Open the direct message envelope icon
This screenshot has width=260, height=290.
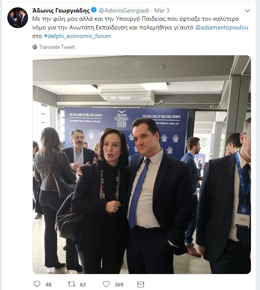141,284
